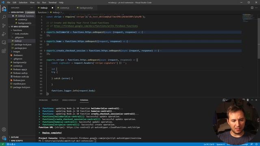Switch to the Problems panel tab

tap(43, 100)
